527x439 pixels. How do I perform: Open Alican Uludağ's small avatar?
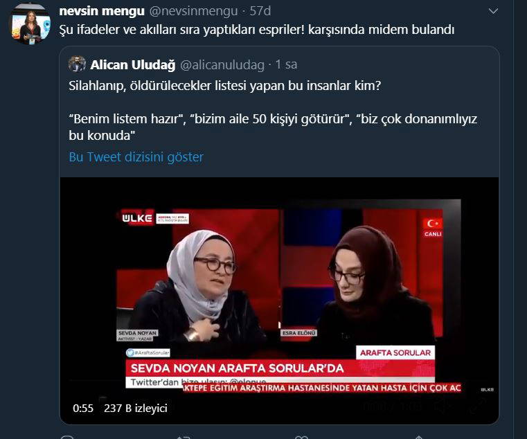(77, 64)
